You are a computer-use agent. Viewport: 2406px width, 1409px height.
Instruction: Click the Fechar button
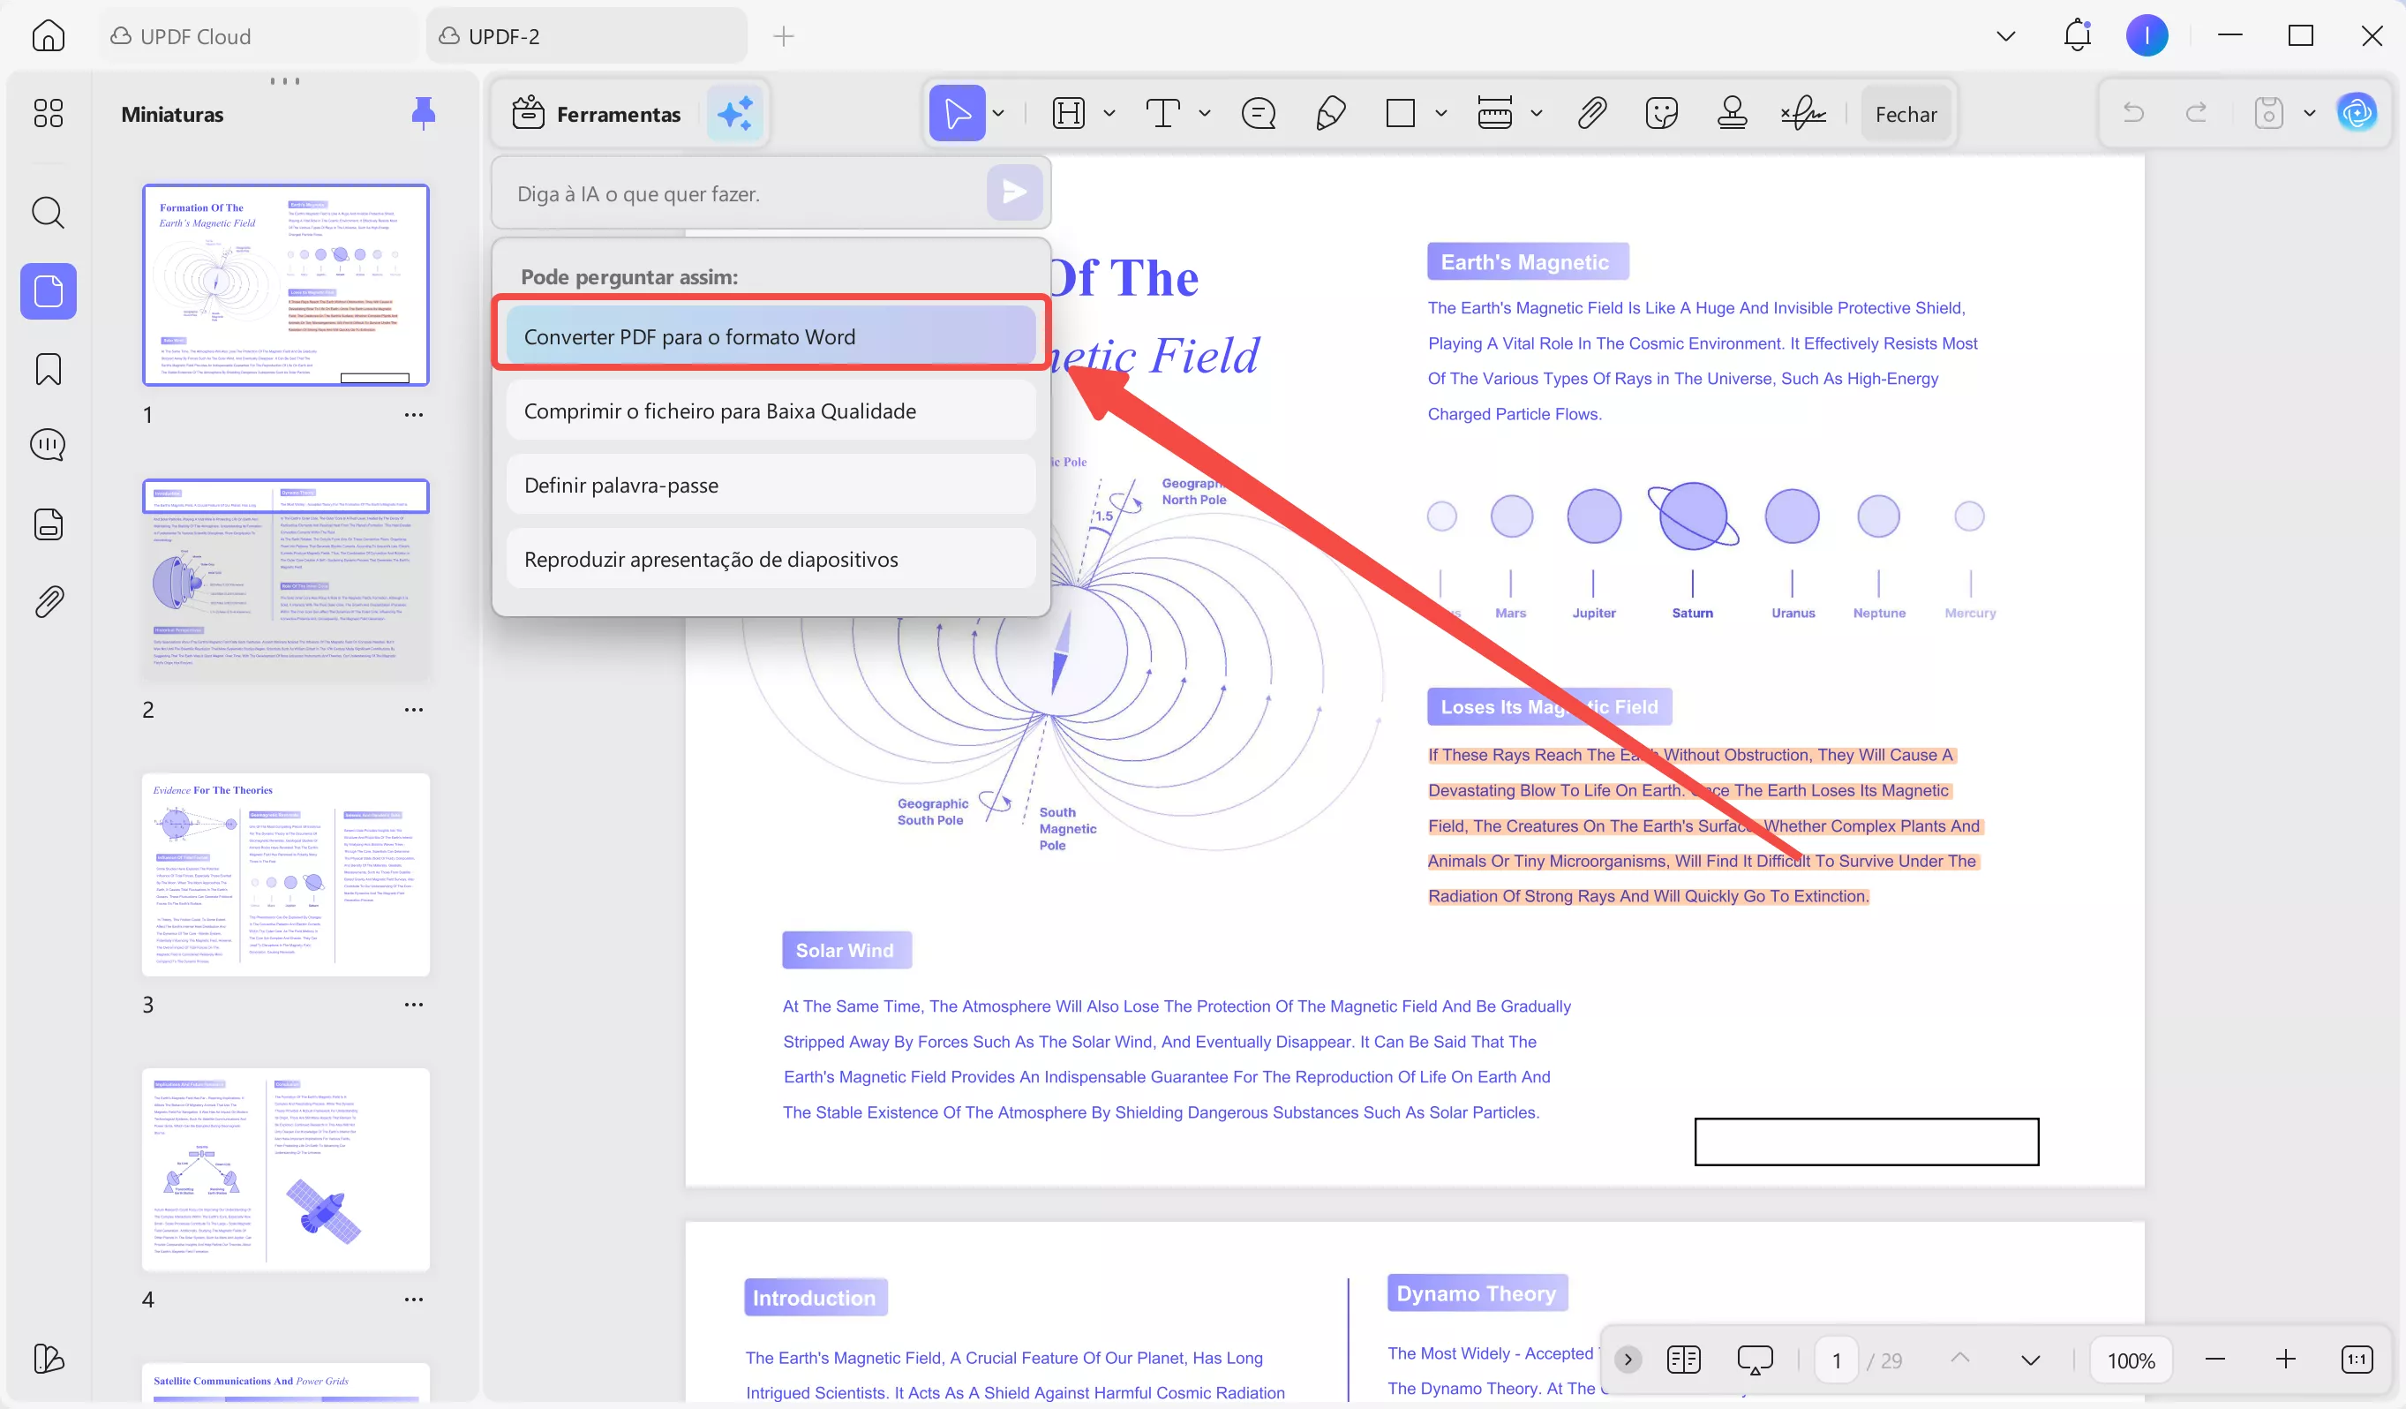coord(1906,113)
